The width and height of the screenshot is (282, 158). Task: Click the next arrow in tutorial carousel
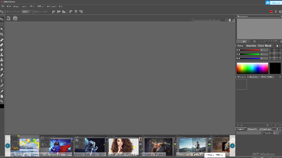pyautogui.click(x=232, y=146)
